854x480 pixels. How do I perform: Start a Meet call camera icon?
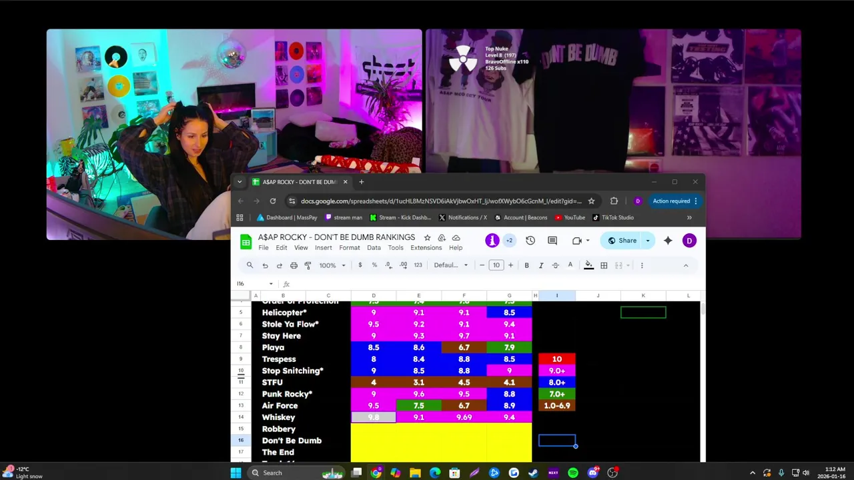pyautogui.click(x=576, y=241)
